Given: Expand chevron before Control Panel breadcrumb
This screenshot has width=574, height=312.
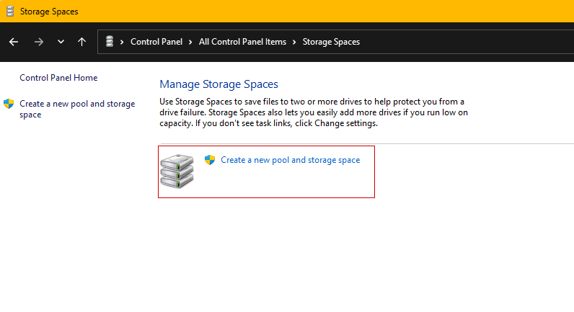Looking at the screenshot, I should point(122,42).
